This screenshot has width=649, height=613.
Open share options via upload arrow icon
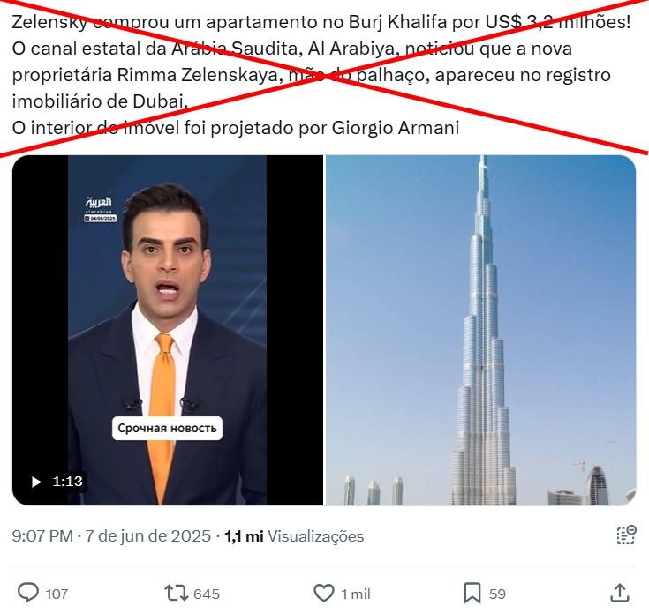tap(620, 594)
